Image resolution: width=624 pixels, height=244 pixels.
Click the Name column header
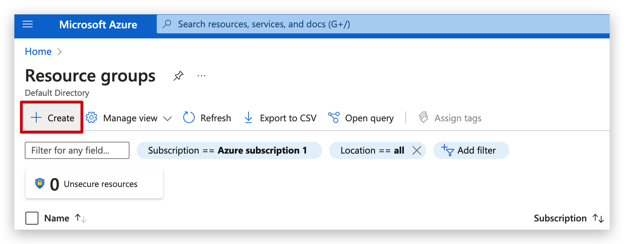tap(57, 218)
